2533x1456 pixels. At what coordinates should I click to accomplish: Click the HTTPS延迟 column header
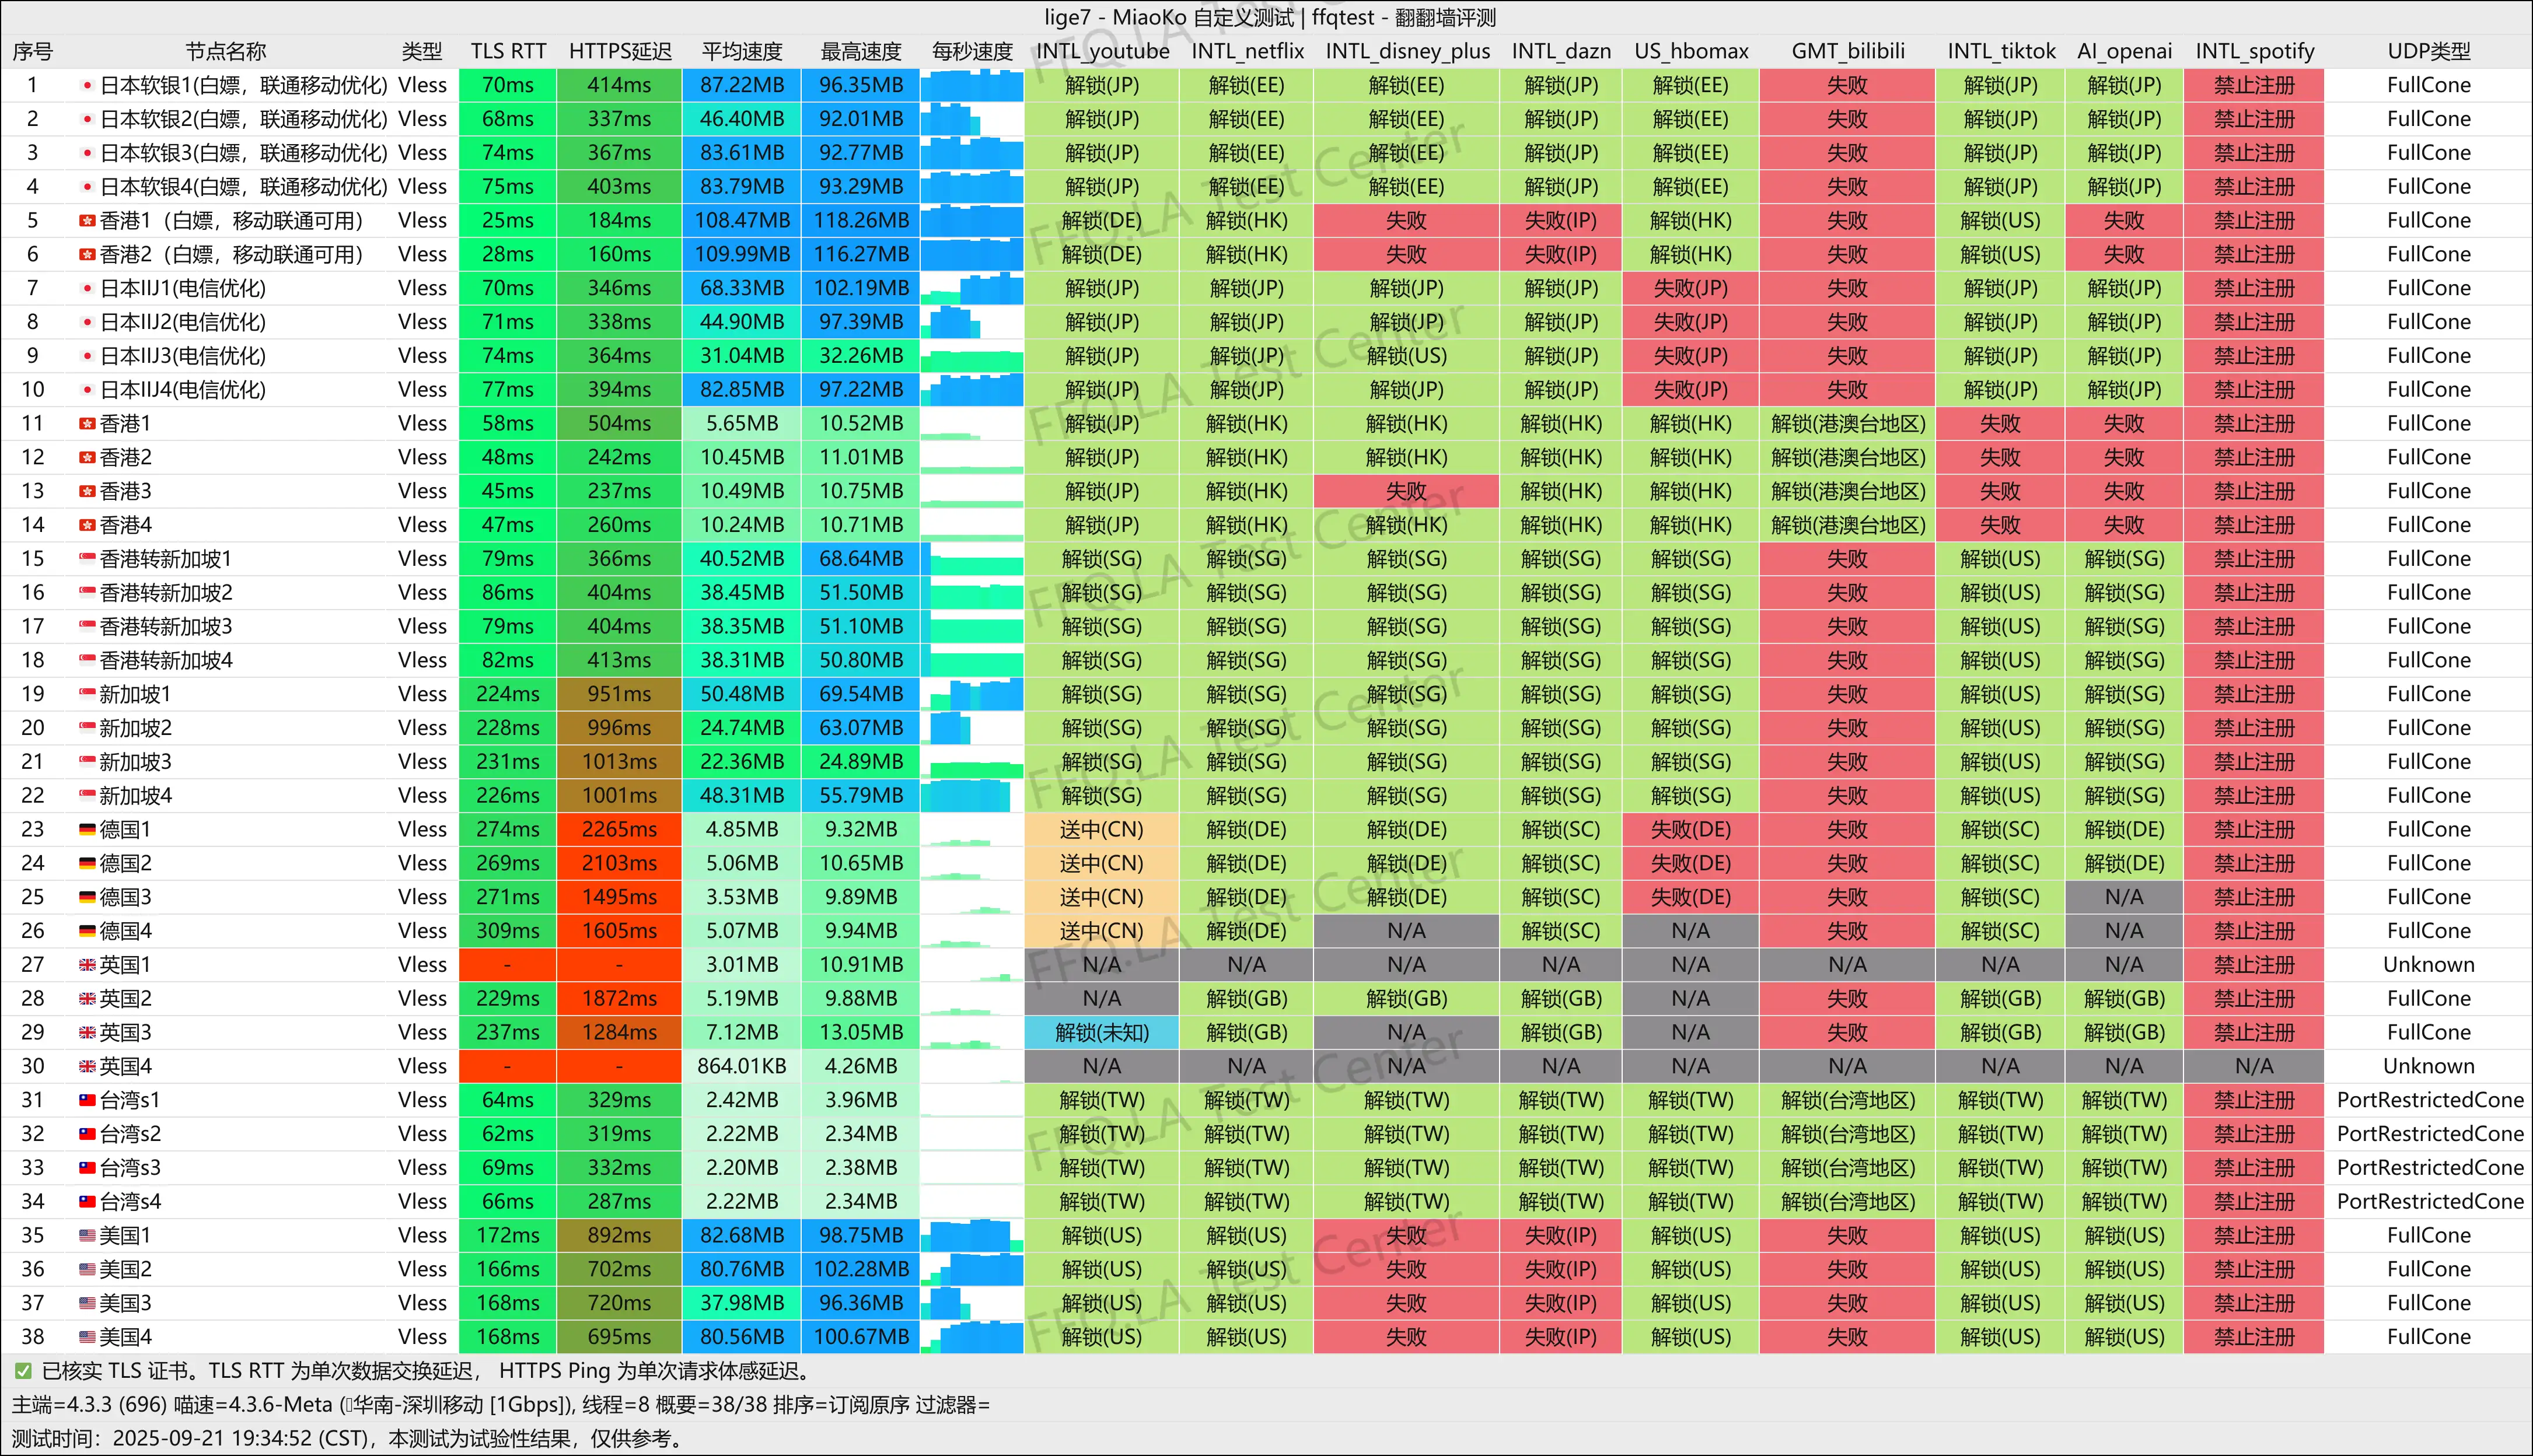620,51
